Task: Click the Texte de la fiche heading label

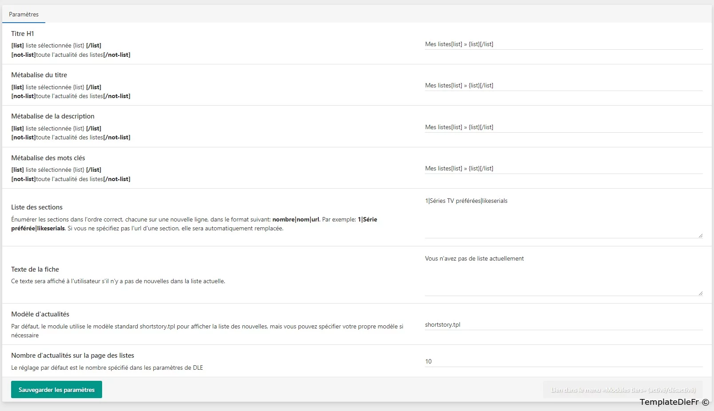Action: 35,269
